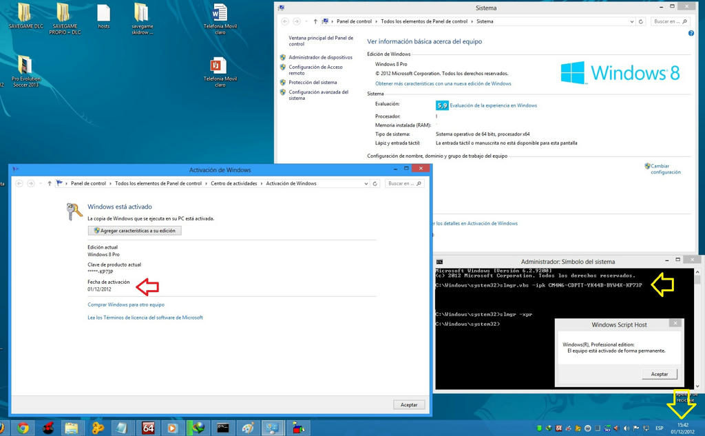705x436 pixels.
Task: Click the 5,9 experience index badge
Action: click(442, 105)
